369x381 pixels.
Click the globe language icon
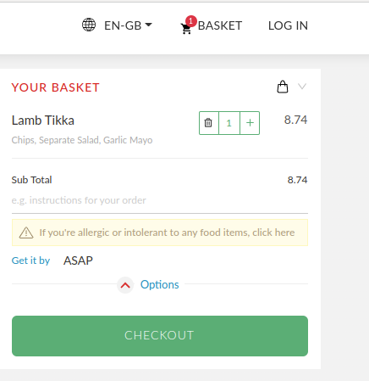coord(89,25)
